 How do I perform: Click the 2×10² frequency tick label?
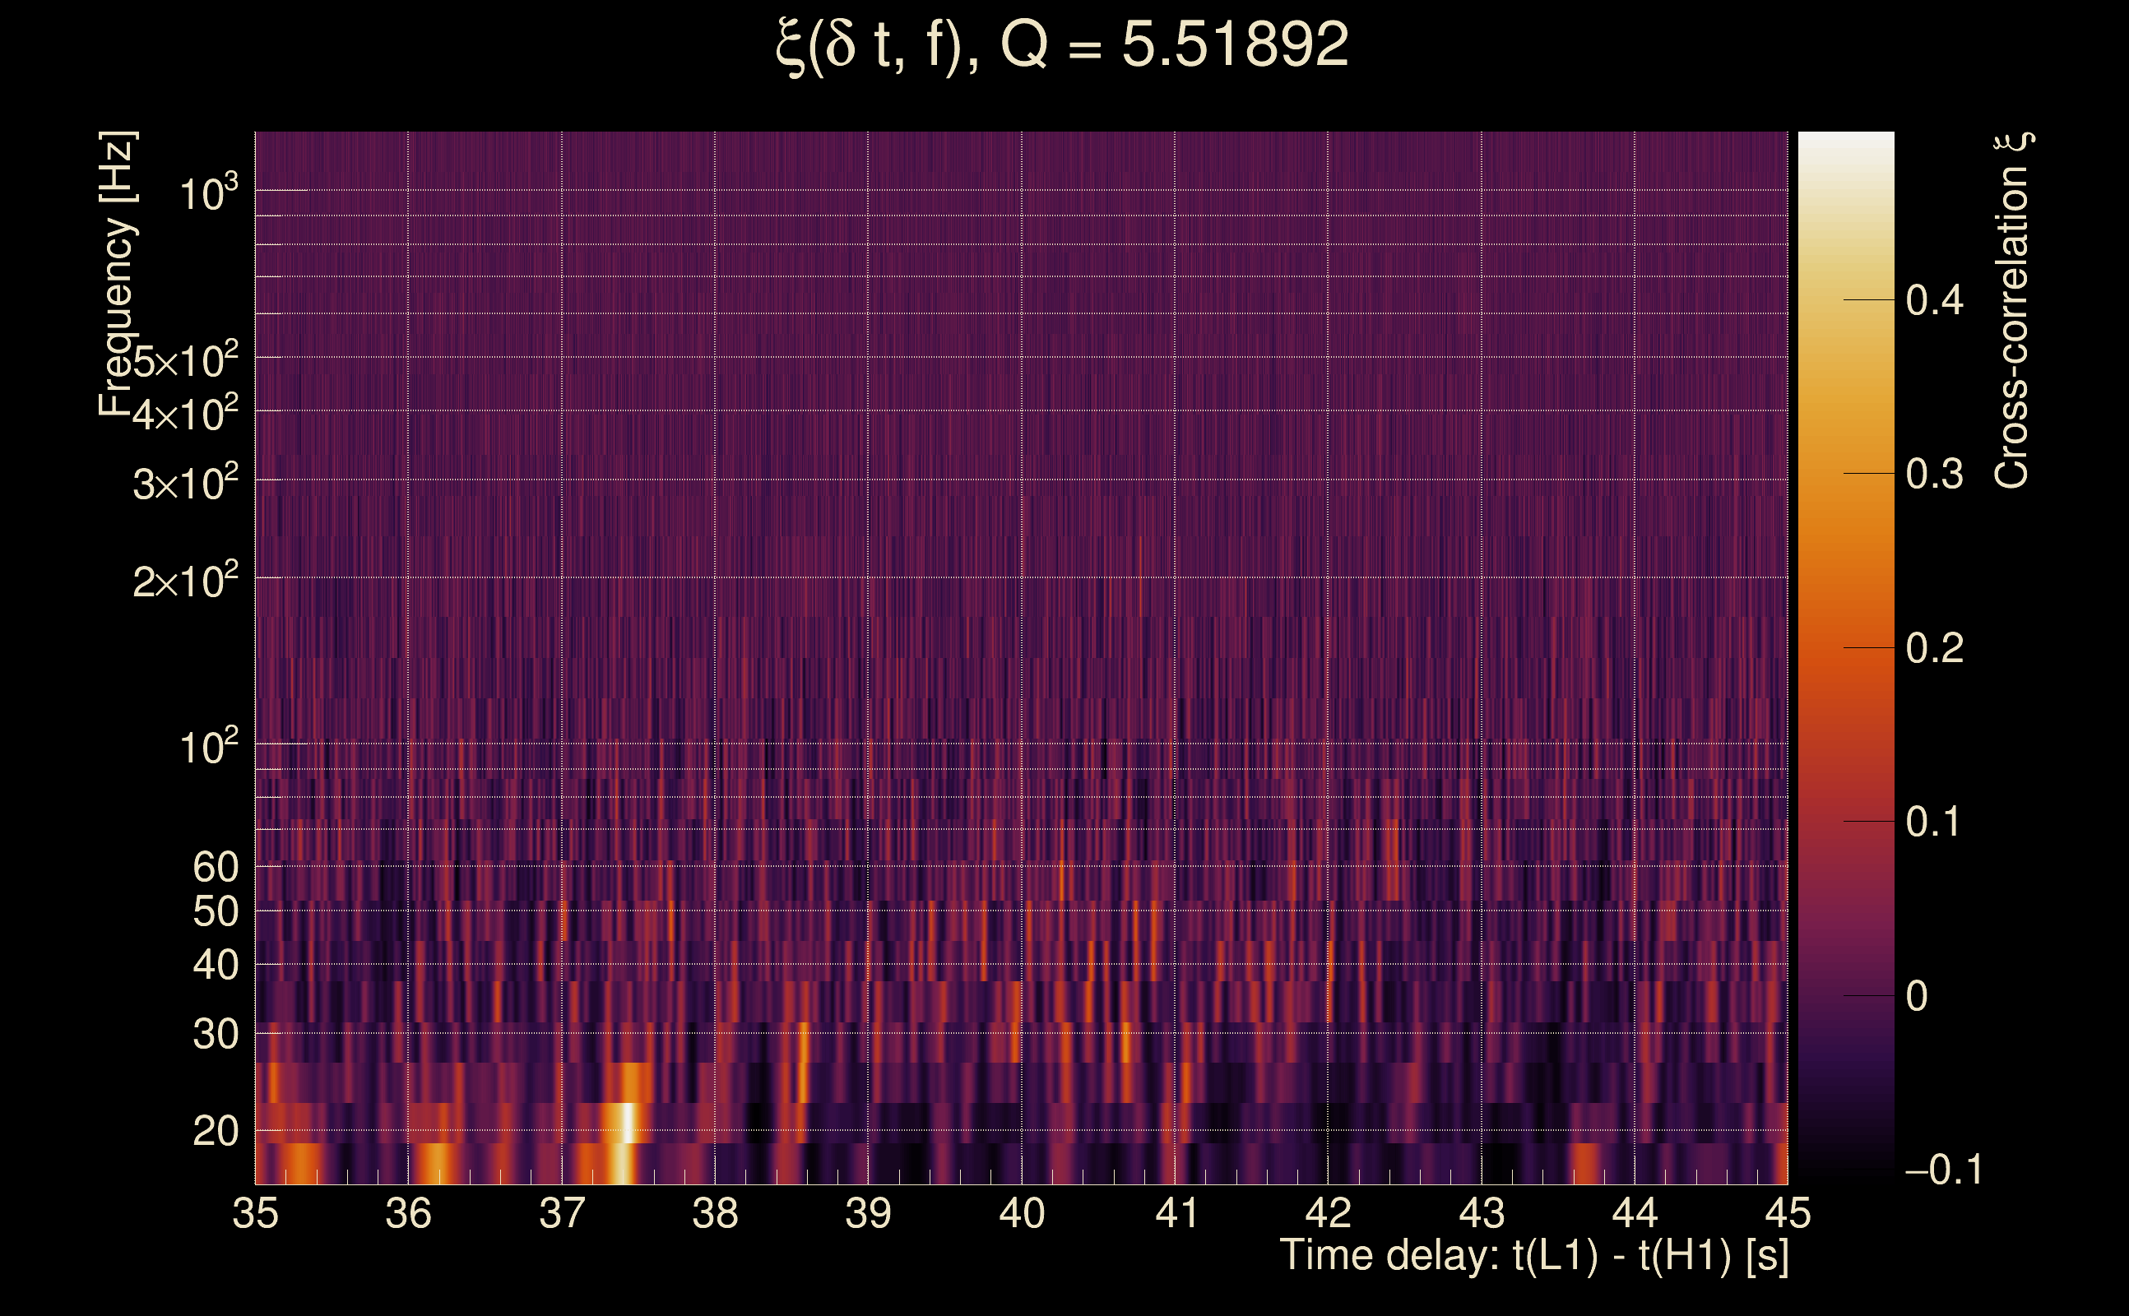coord(185,581)
